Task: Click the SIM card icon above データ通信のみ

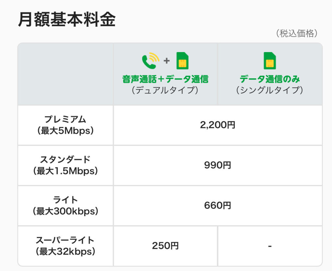Action: (270, 61)
